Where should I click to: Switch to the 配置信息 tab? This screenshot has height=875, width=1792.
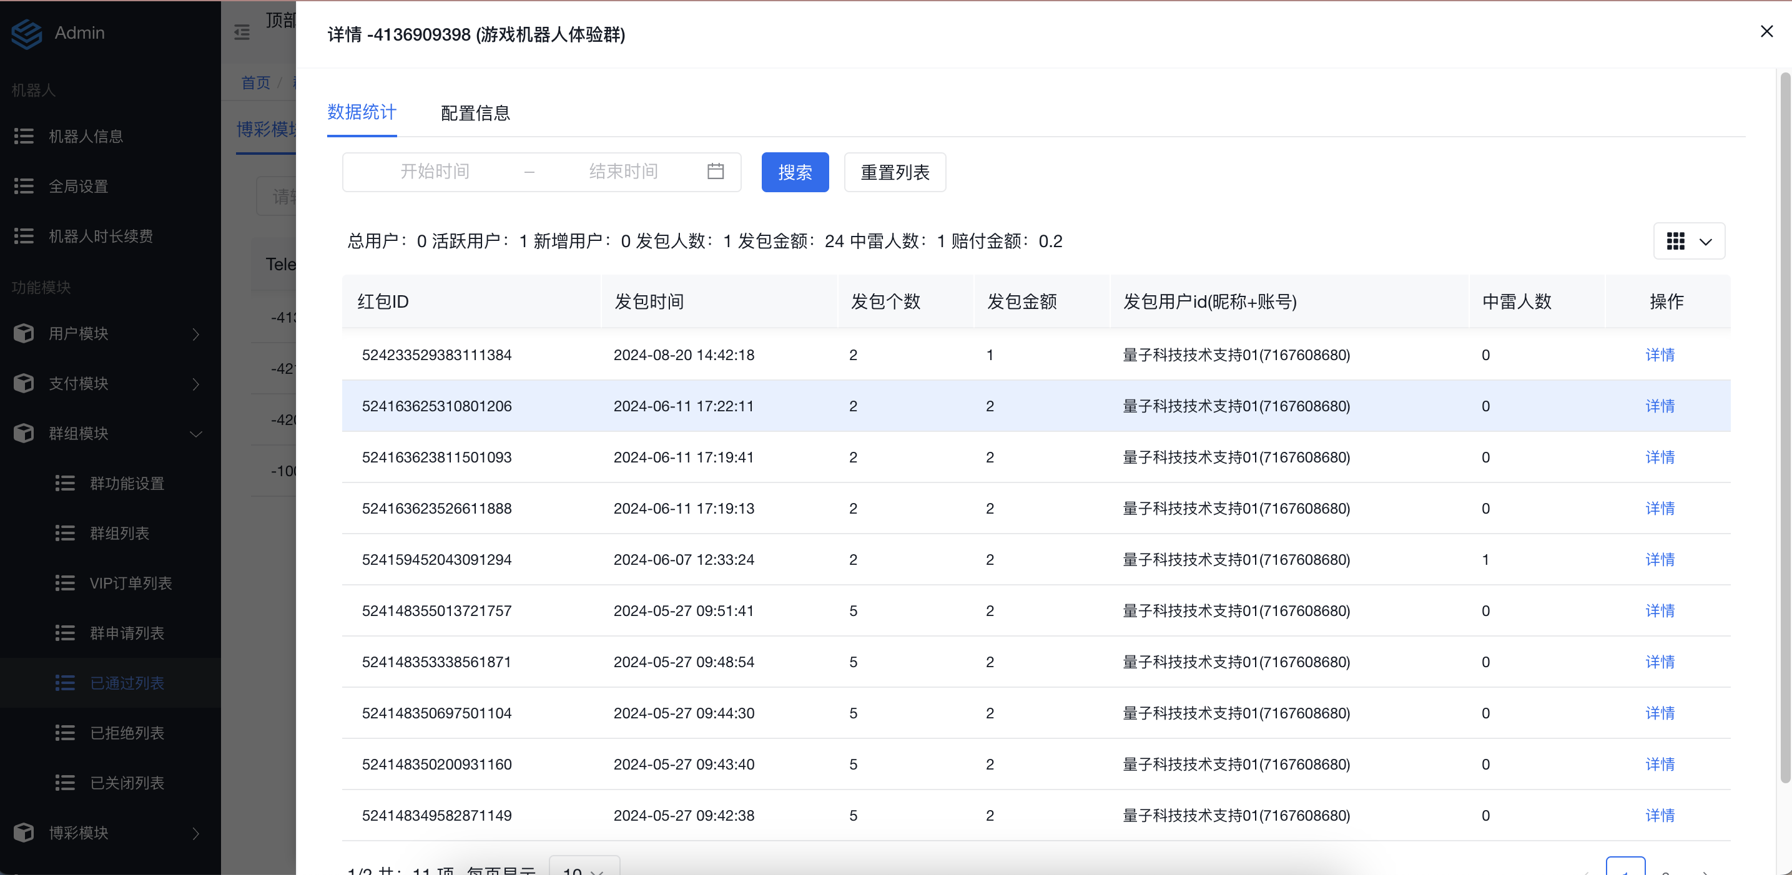[x=475, y=113]
